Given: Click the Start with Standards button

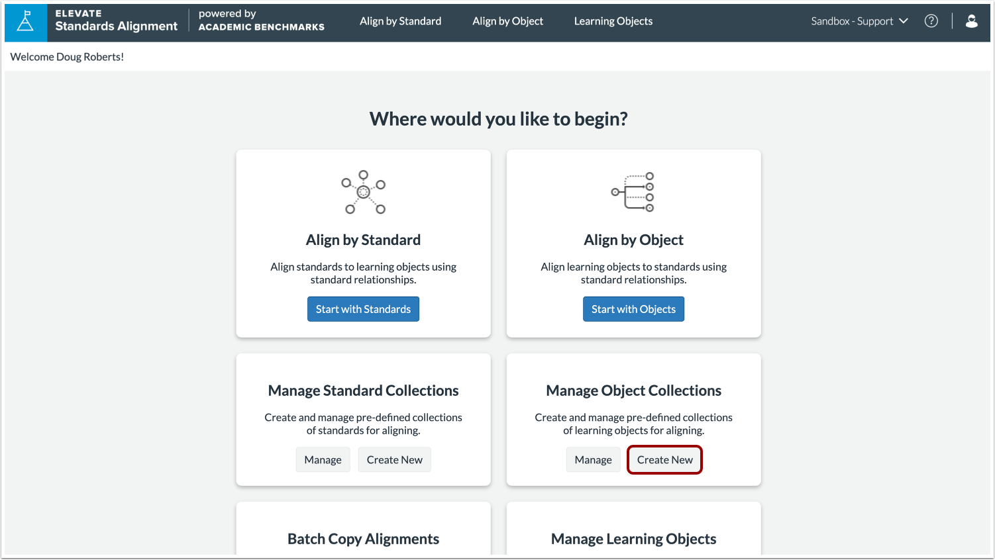Looking at the screenshot, I should pyautogui.click(x=363, y=309).
